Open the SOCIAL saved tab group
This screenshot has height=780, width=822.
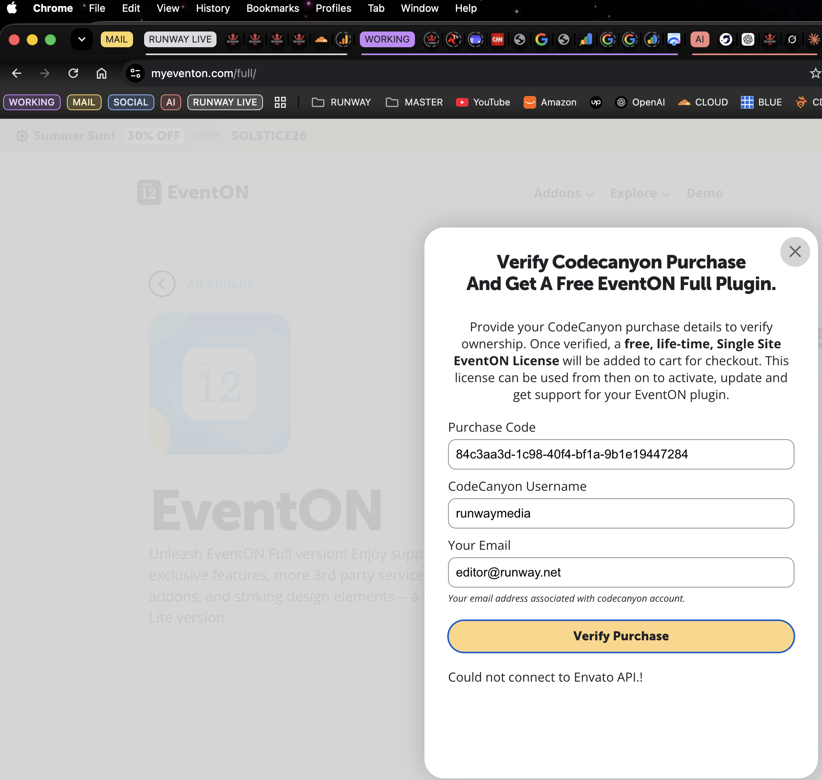(131, 102)
